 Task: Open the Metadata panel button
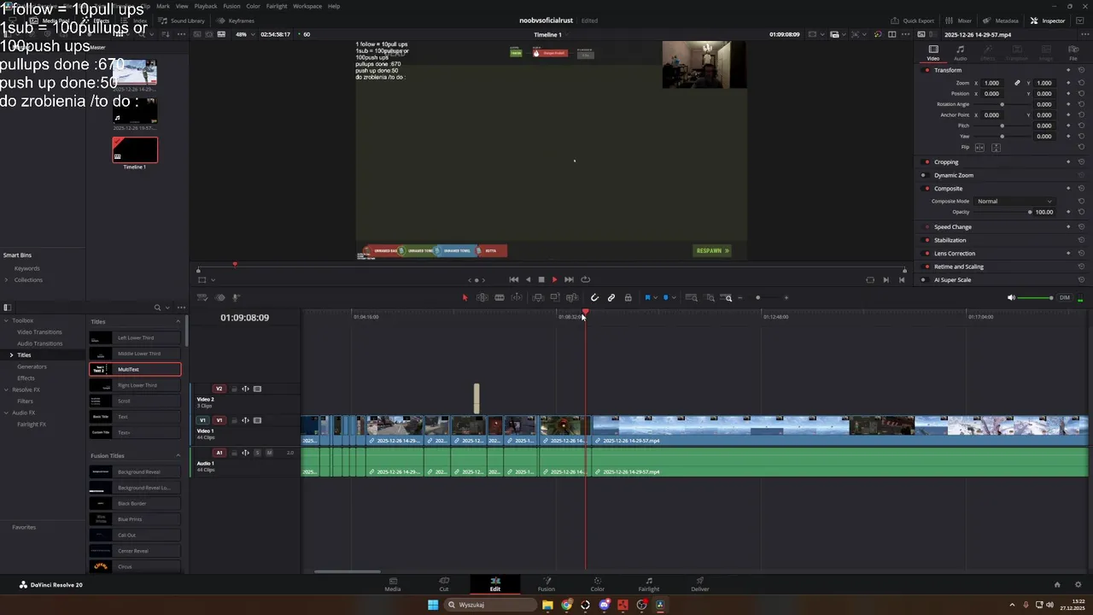1001,20
